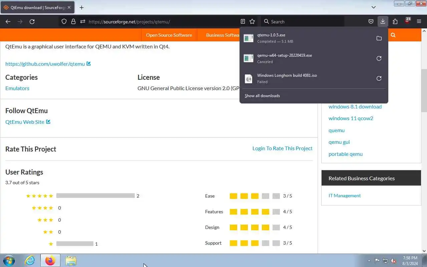Click Login To Rate This Project

(282, 148)
